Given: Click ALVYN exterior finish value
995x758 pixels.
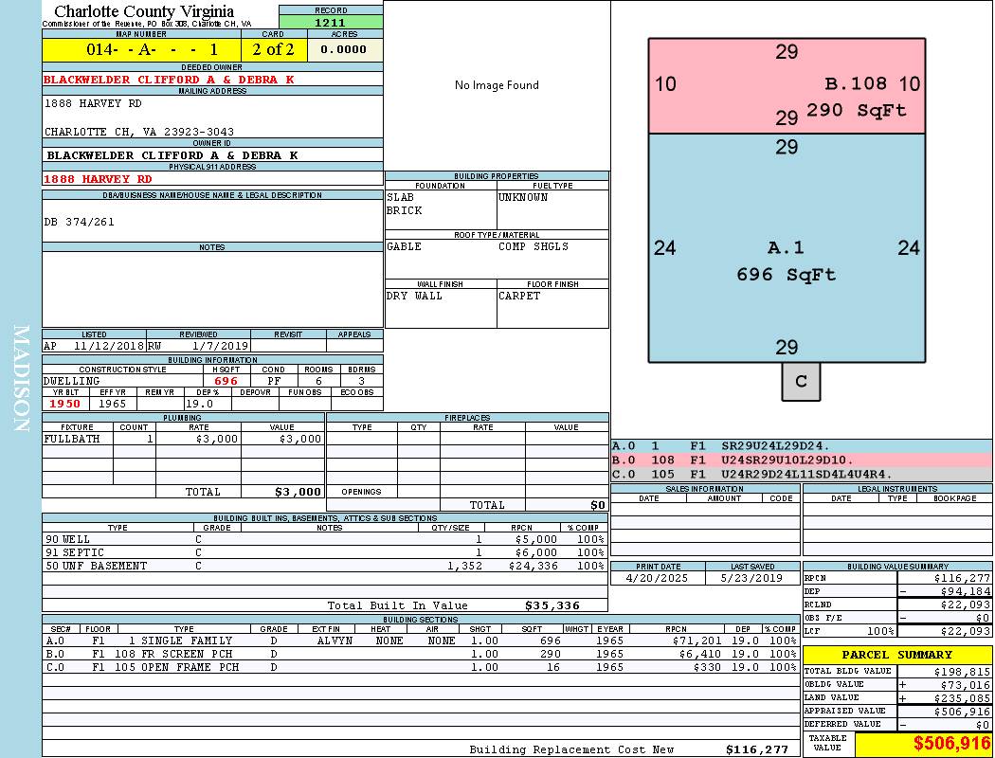Looking at the screenshot, I should [335, 641].
